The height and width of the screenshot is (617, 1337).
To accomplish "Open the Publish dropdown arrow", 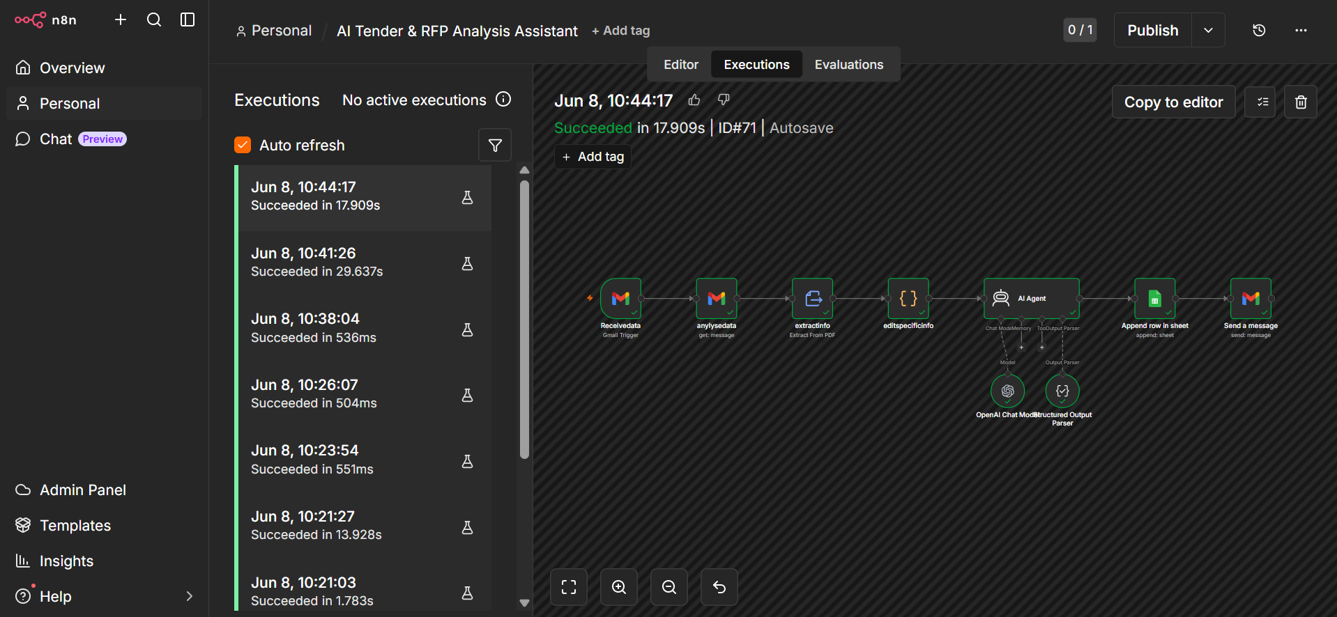I will click(1209, 30).
